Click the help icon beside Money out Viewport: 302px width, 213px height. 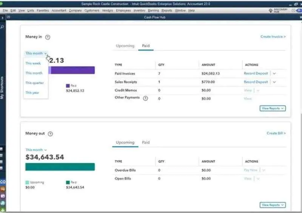[50, 134]
